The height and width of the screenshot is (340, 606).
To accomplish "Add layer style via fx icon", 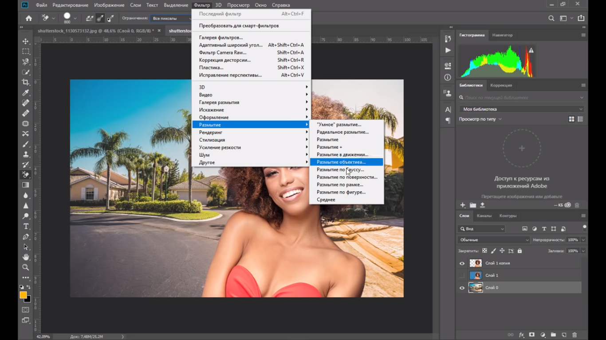I will 521,335.
